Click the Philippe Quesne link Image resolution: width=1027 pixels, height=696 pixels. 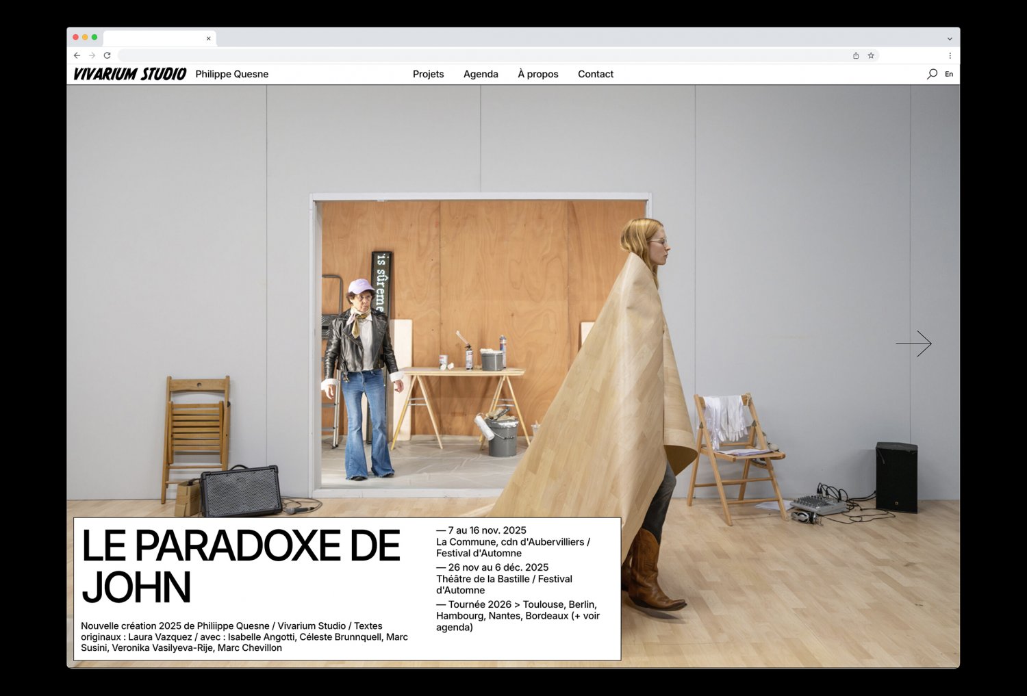[x=232, y=74]
